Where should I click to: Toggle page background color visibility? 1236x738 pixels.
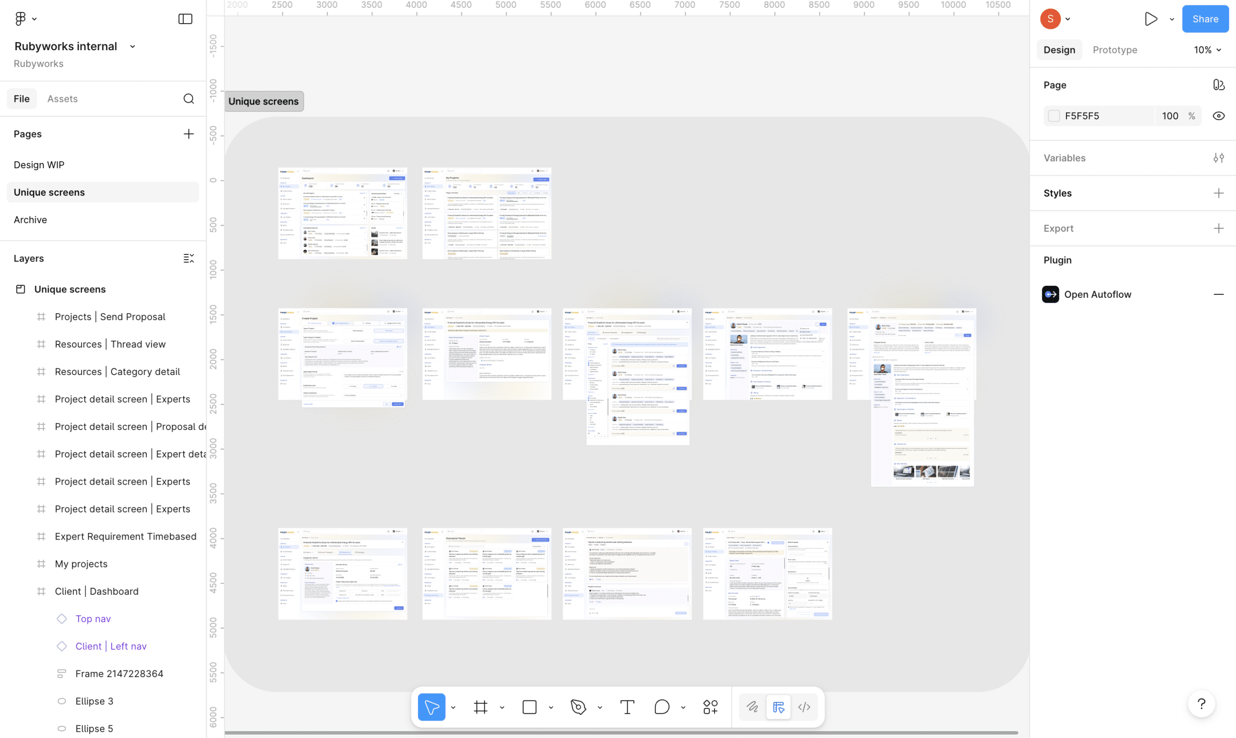[x=1218, y=116]
